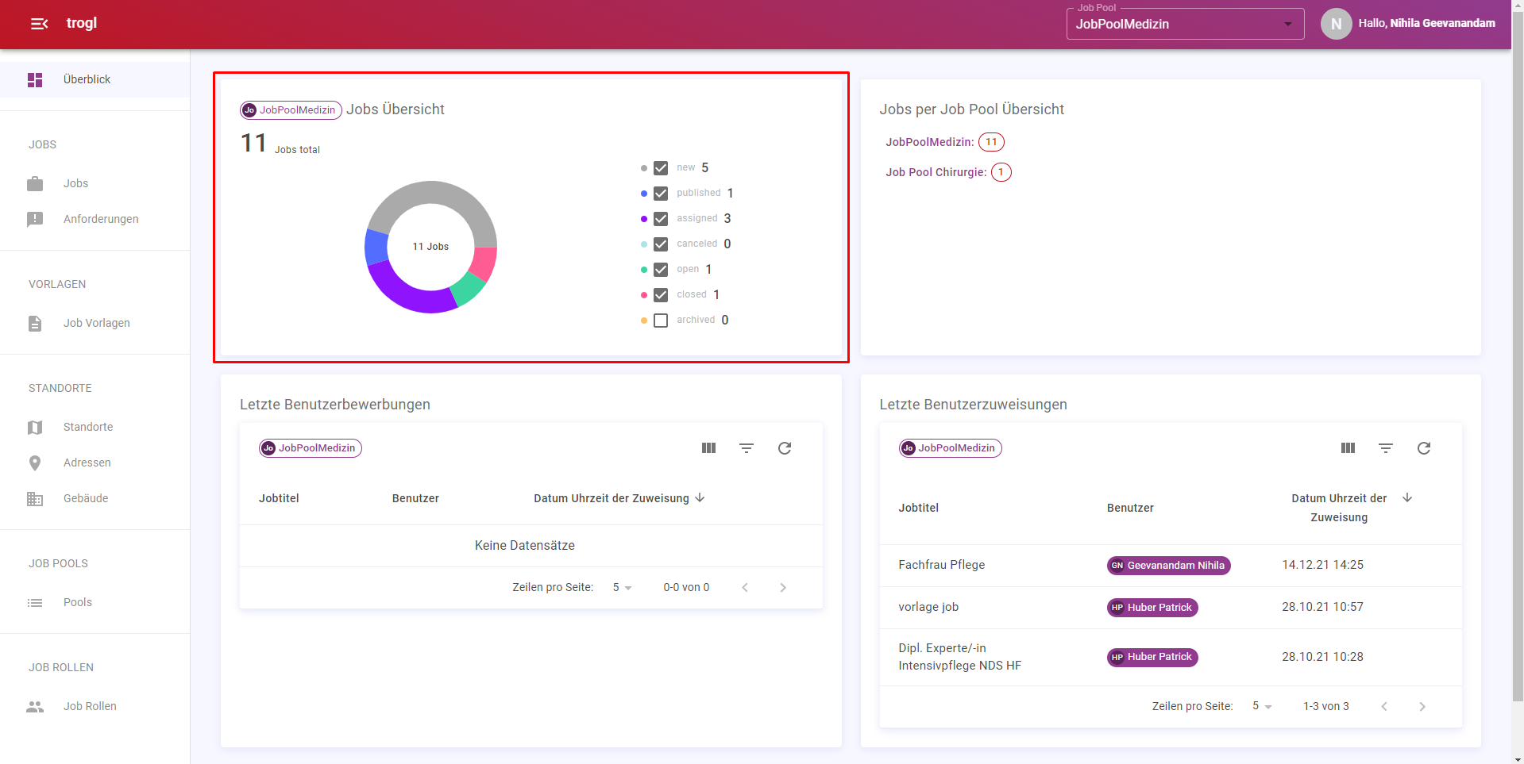Open the Job Pool JobPoolMedizin dropdown
Viewport: 1524px width, 764px height.
[1185, 24]
